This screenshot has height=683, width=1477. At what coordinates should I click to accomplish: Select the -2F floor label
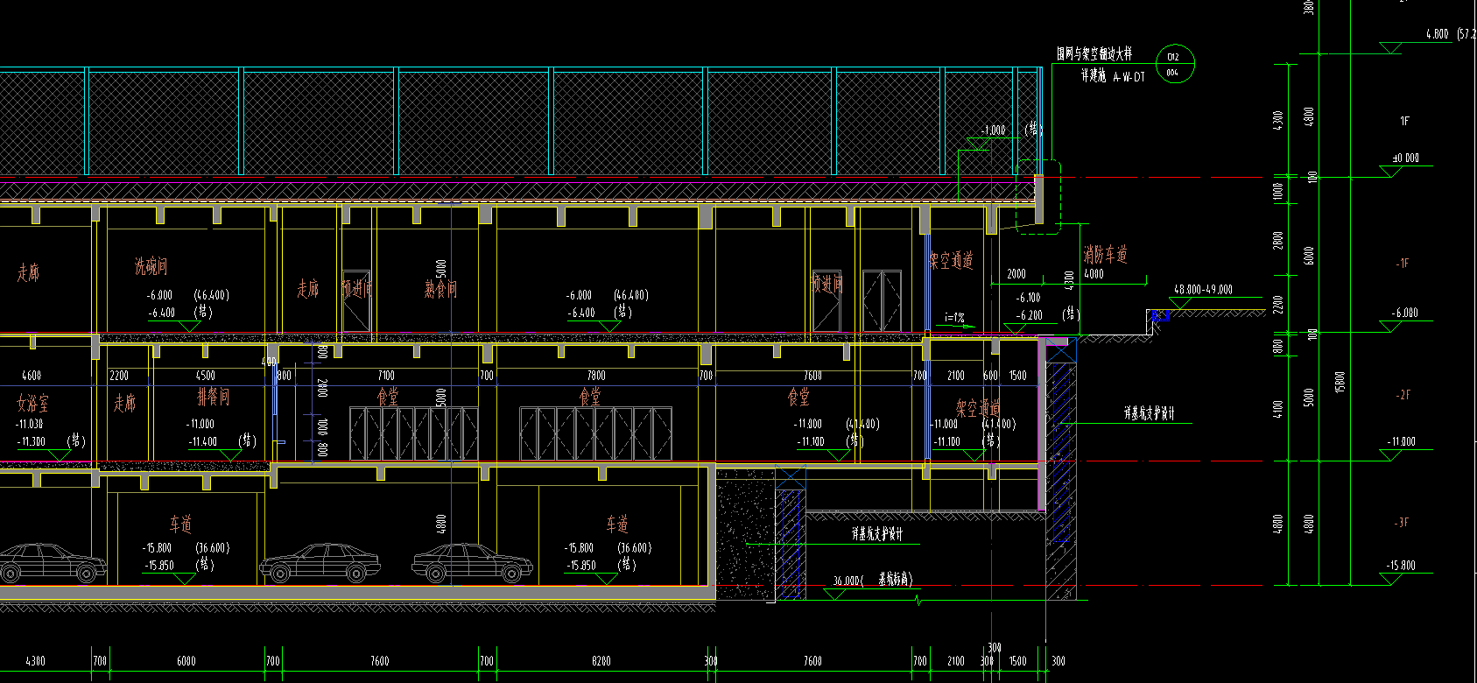point(1403,395)
